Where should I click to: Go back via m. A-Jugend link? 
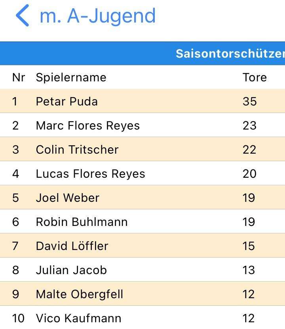(x=98, y=16)
